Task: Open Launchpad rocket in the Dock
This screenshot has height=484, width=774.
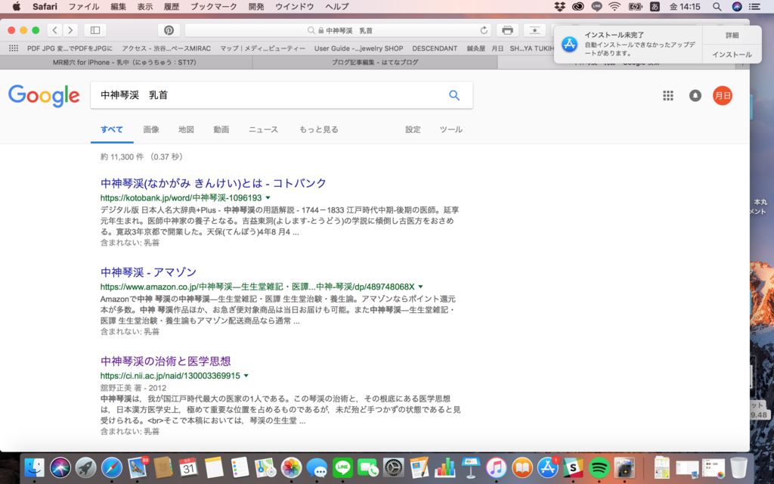Action: 86,467
